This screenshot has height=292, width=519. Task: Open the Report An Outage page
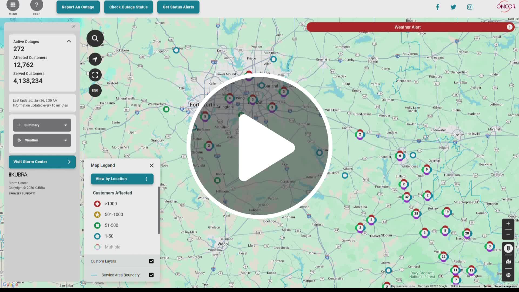coord(78,7)
